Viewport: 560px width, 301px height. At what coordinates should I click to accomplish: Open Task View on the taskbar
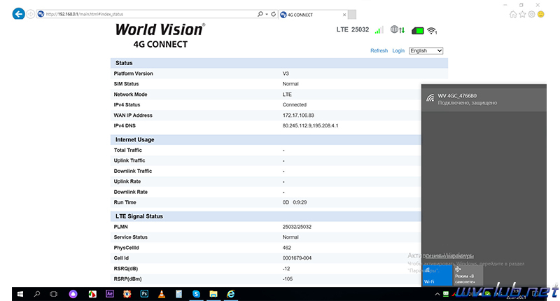click(x=54, y=294)
